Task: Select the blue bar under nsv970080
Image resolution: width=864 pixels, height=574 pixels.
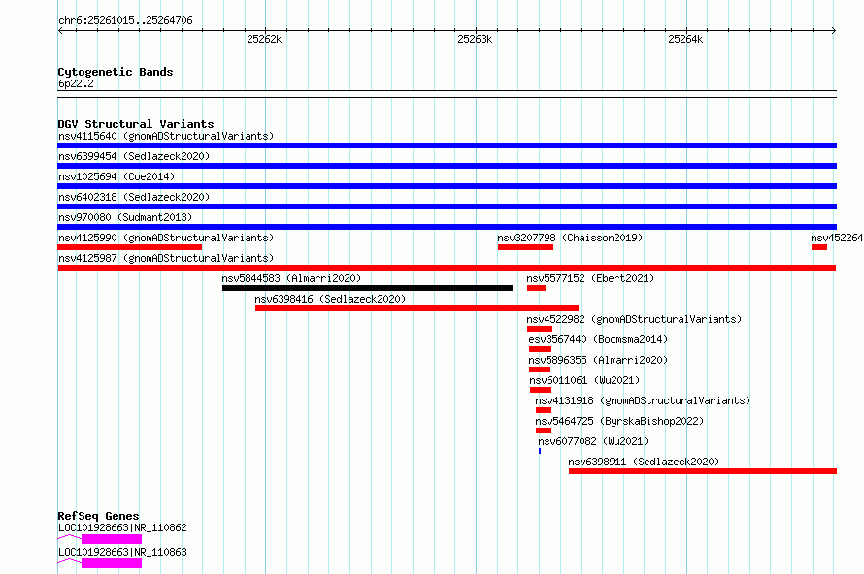Action: click(447, 227)
